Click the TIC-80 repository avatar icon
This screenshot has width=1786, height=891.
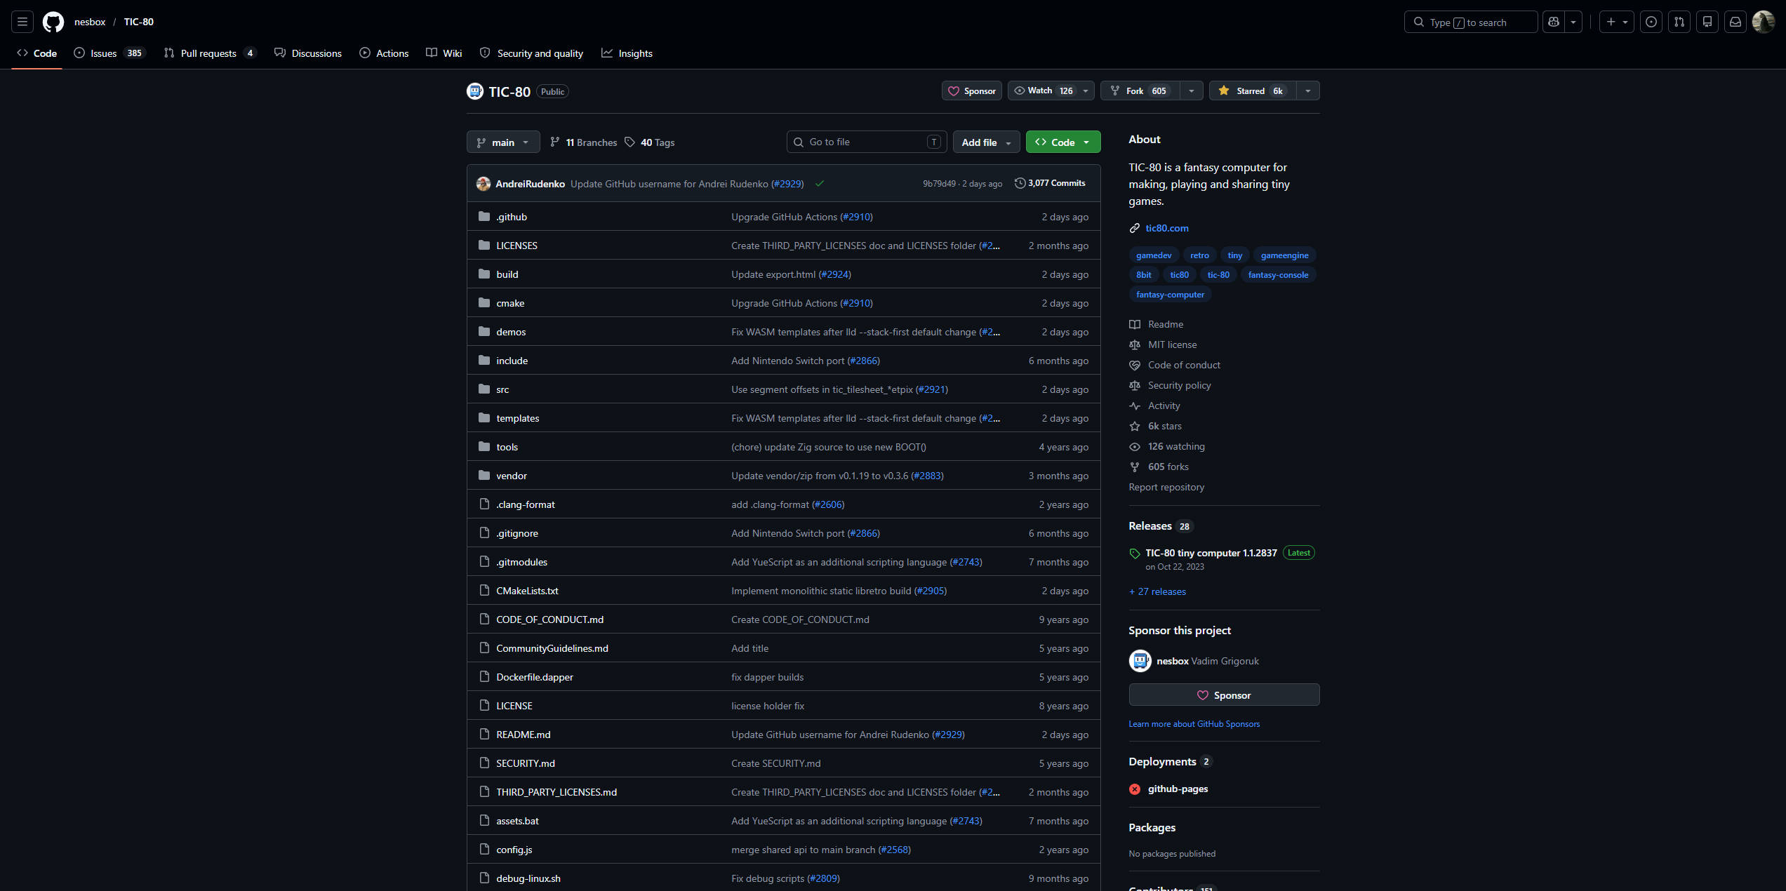pyautogui.click(x=475, y=91)
